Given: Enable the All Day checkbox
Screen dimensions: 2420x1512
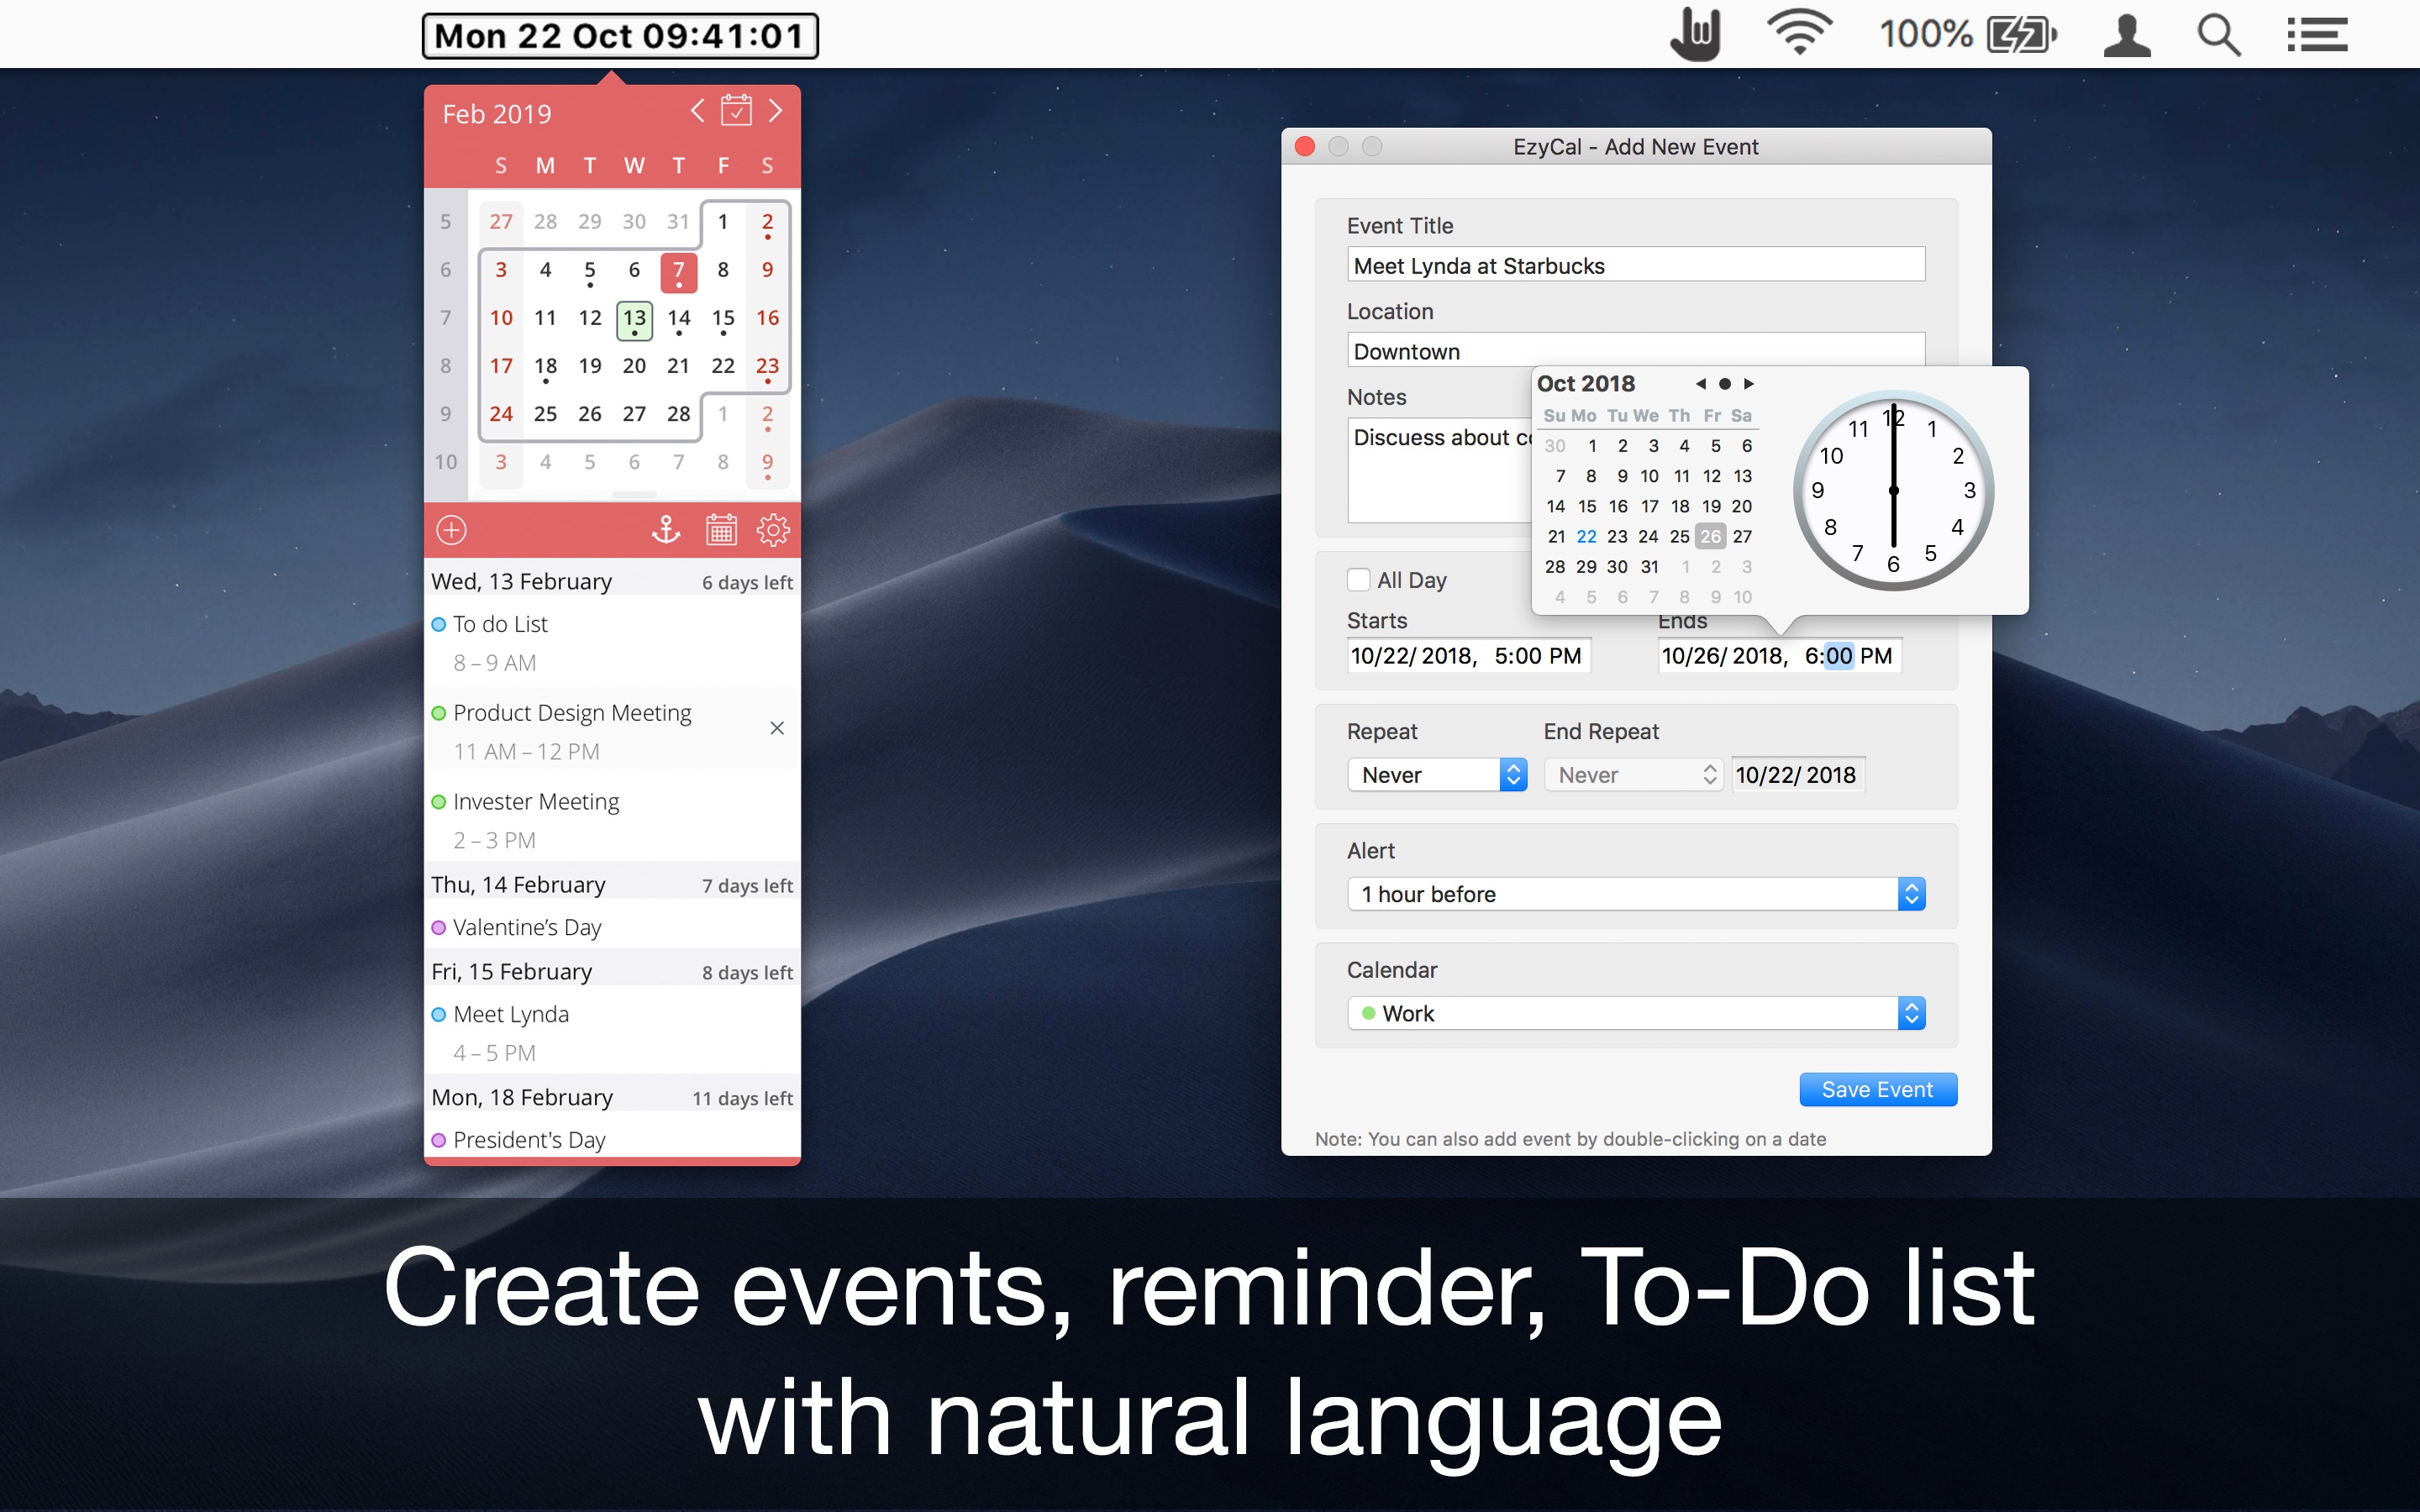Looking at the screenshot, I should [1358, 580].
